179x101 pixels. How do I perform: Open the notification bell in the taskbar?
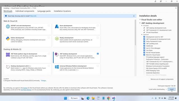(176, 98)
